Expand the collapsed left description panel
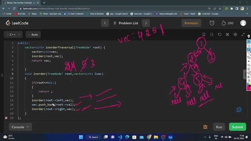The height and width of the screenshot is (141, 251). point(2,75)
